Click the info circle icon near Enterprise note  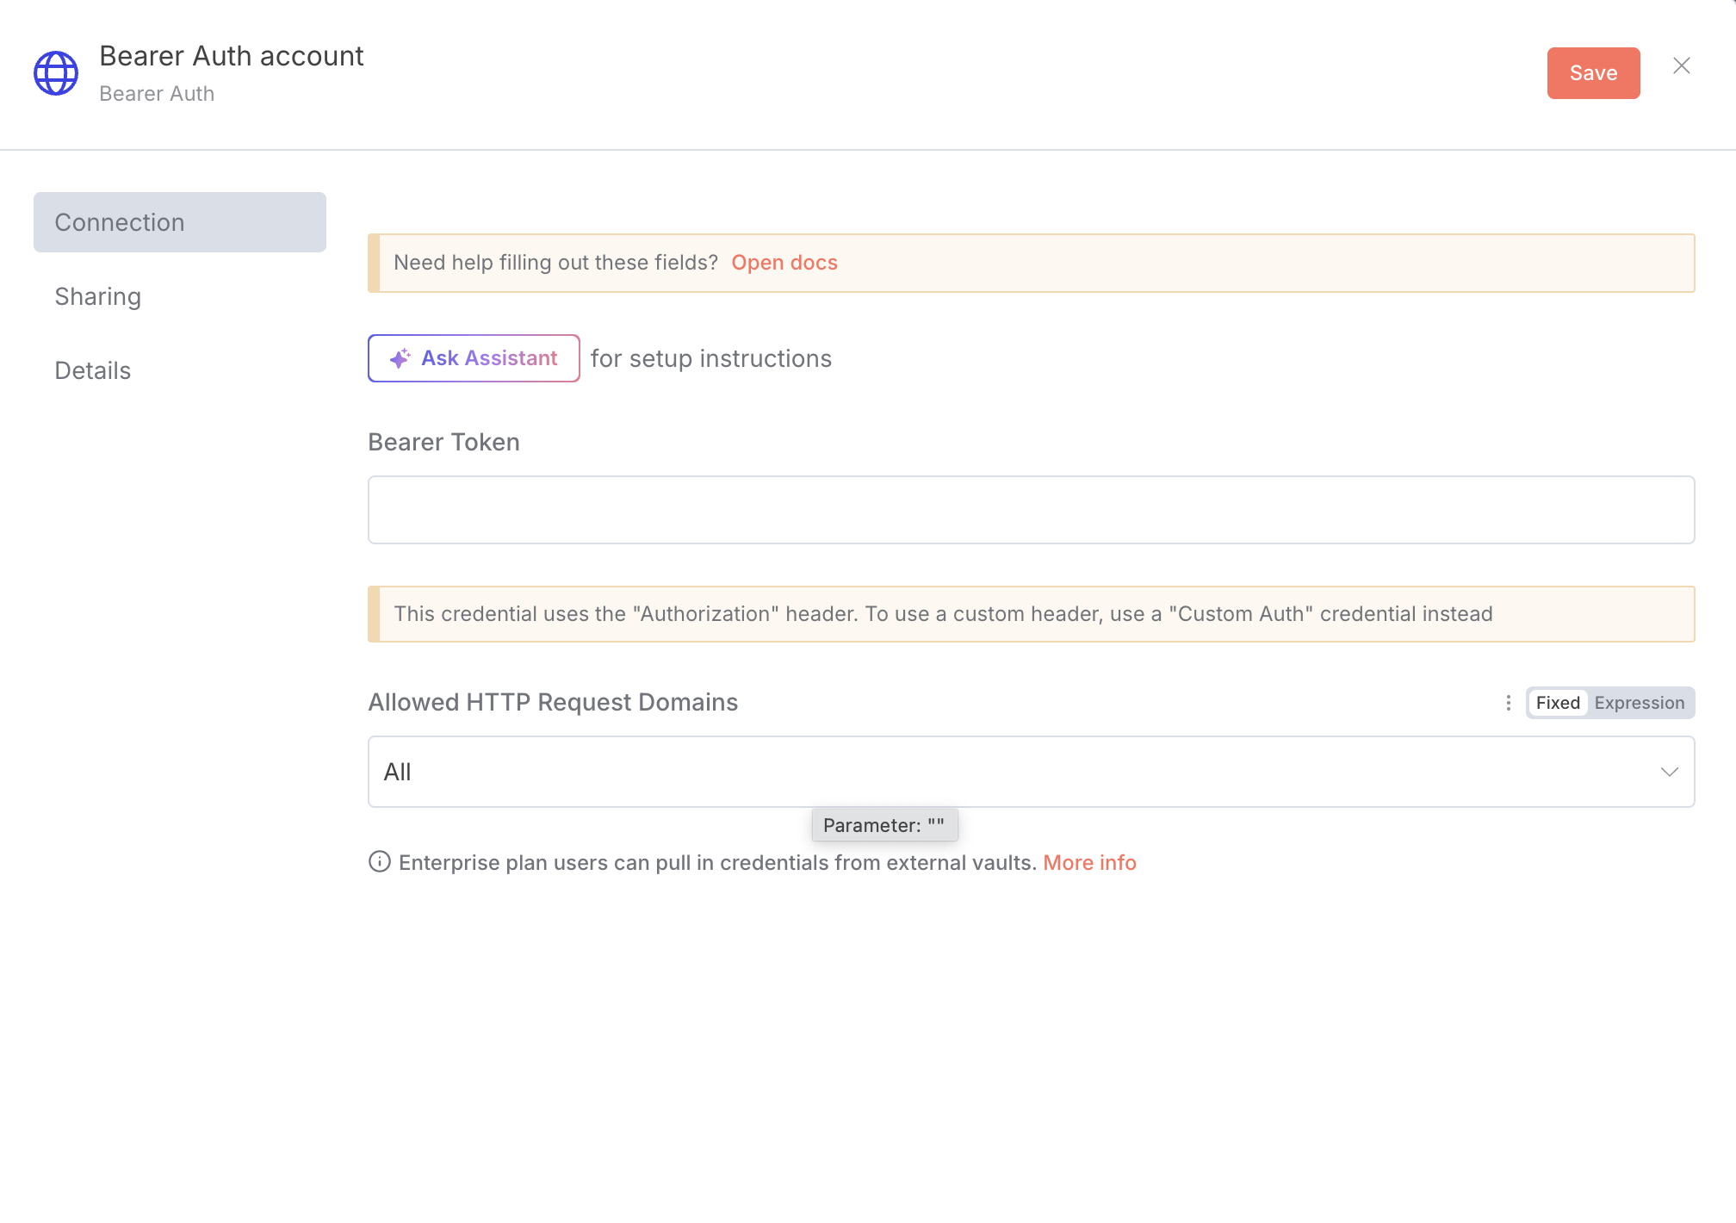coord(379,861)
